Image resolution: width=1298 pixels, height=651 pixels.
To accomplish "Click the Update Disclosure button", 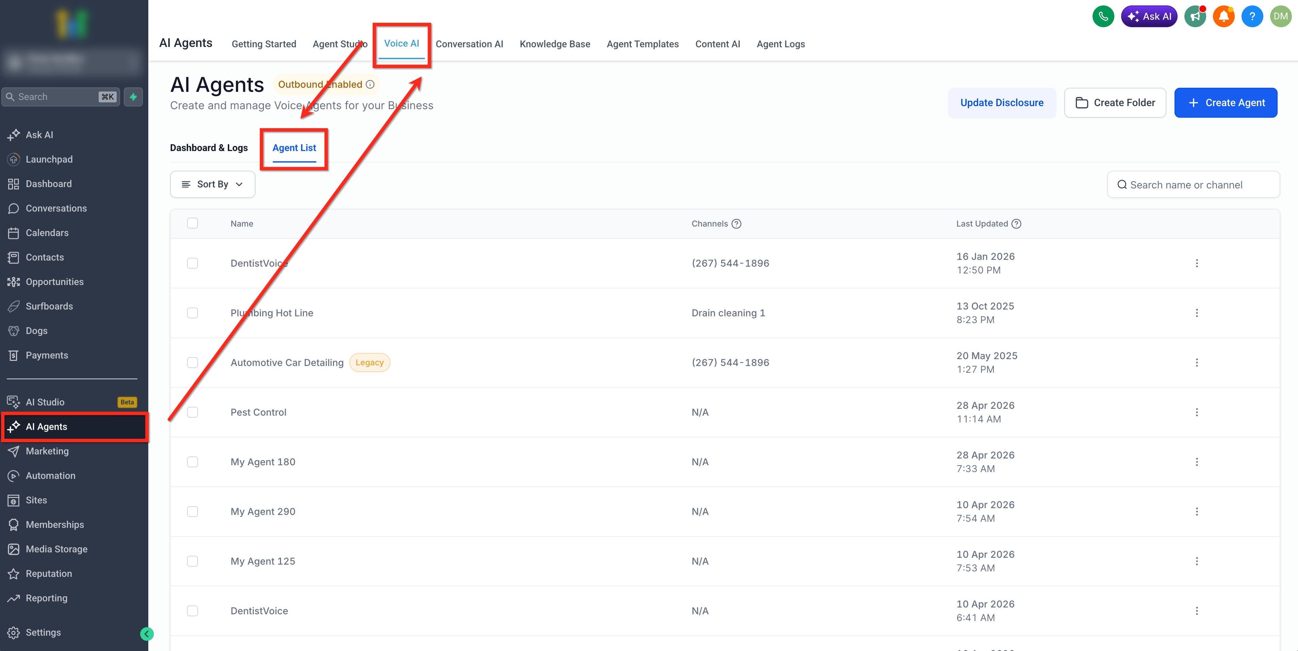I will 1002,103.
